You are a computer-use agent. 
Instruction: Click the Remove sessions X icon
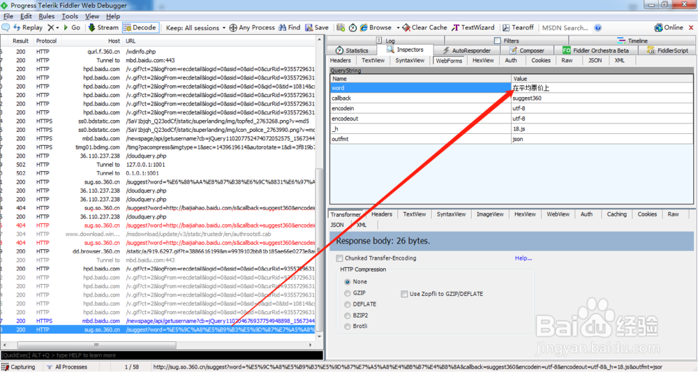51,28
